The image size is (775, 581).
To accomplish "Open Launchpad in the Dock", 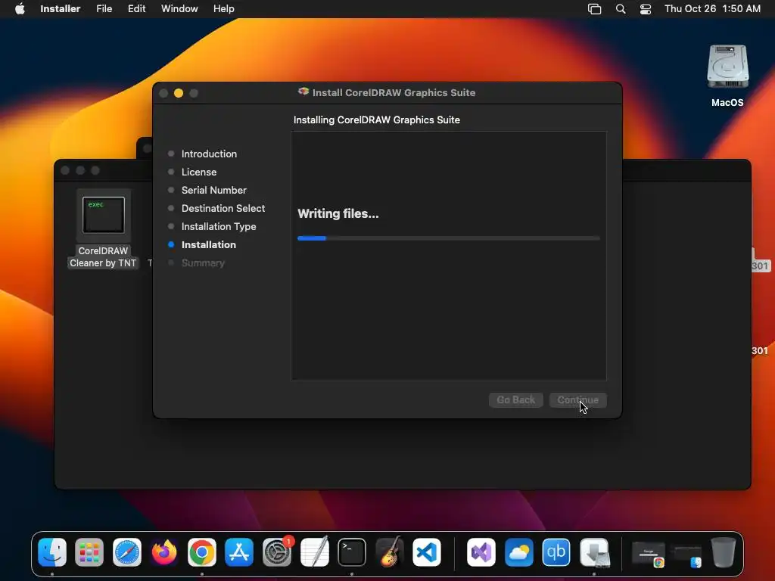I will pos(89,552).
